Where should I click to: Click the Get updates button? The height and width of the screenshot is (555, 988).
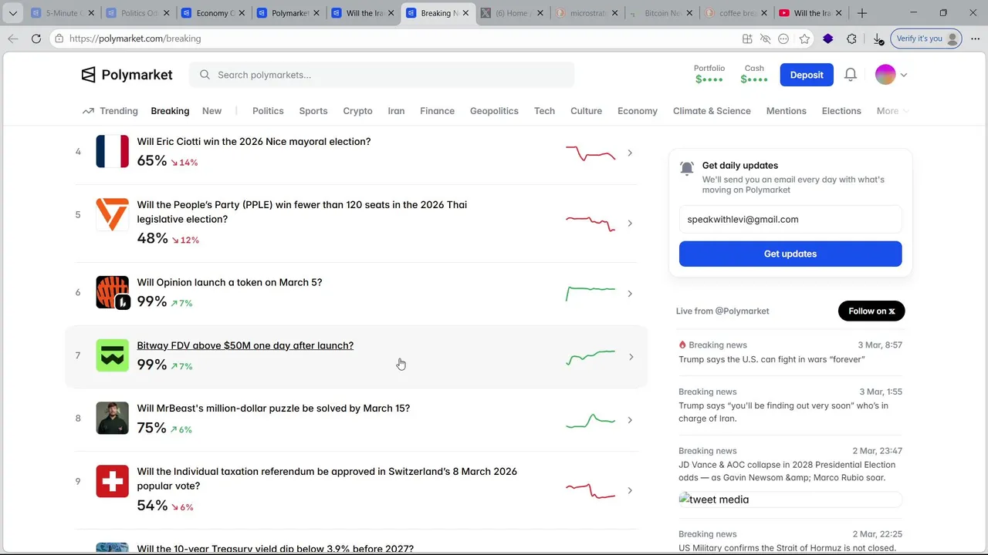[790, 254]
